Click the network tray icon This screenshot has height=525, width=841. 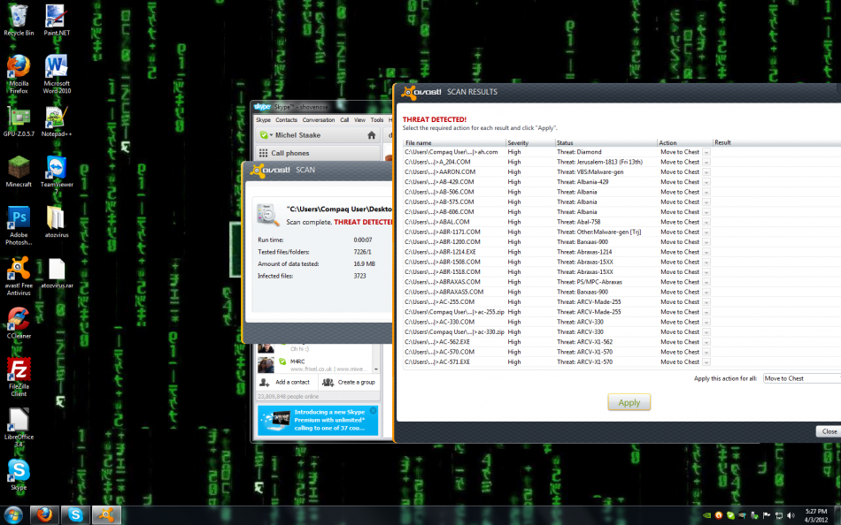click(779, 515)
